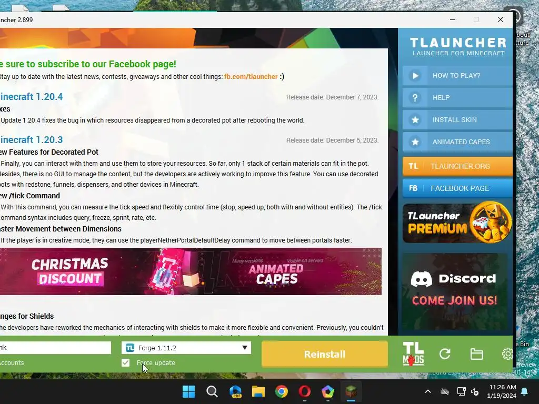Follow the fb.com/tlauncher link
Image resolution: width=539 pixels, height=404 pixels.
coord(251,77)
